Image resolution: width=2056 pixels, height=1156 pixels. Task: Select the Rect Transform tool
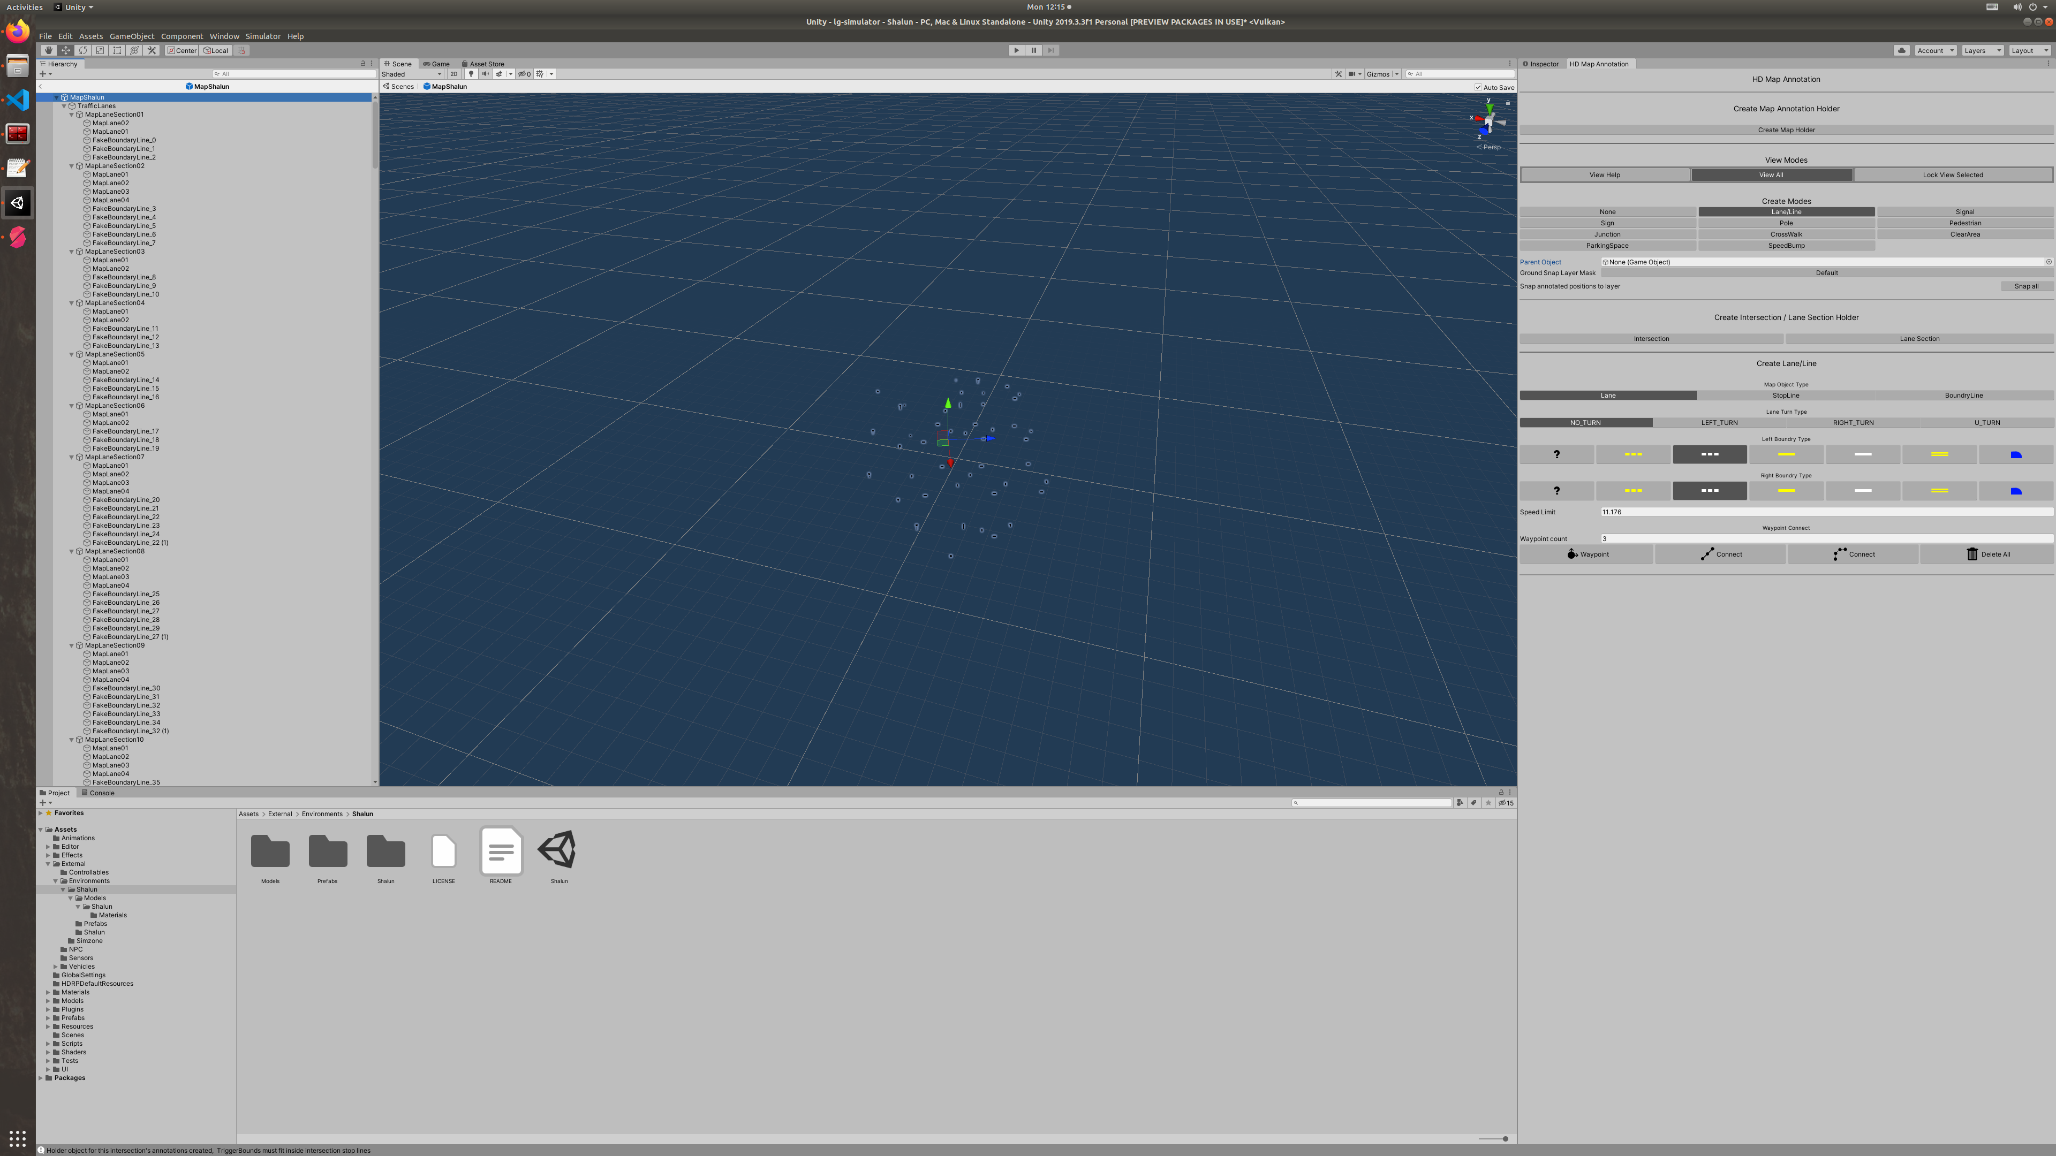click(x=117, y=50)
